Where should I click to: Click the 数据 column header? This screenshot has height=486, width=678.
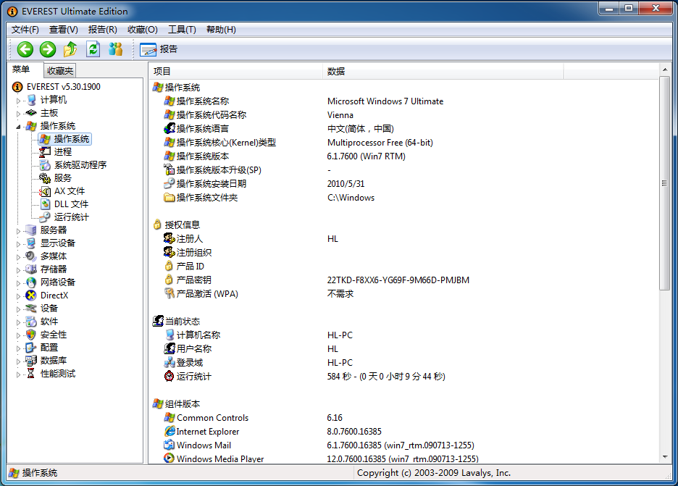click(x=443, y=72)
